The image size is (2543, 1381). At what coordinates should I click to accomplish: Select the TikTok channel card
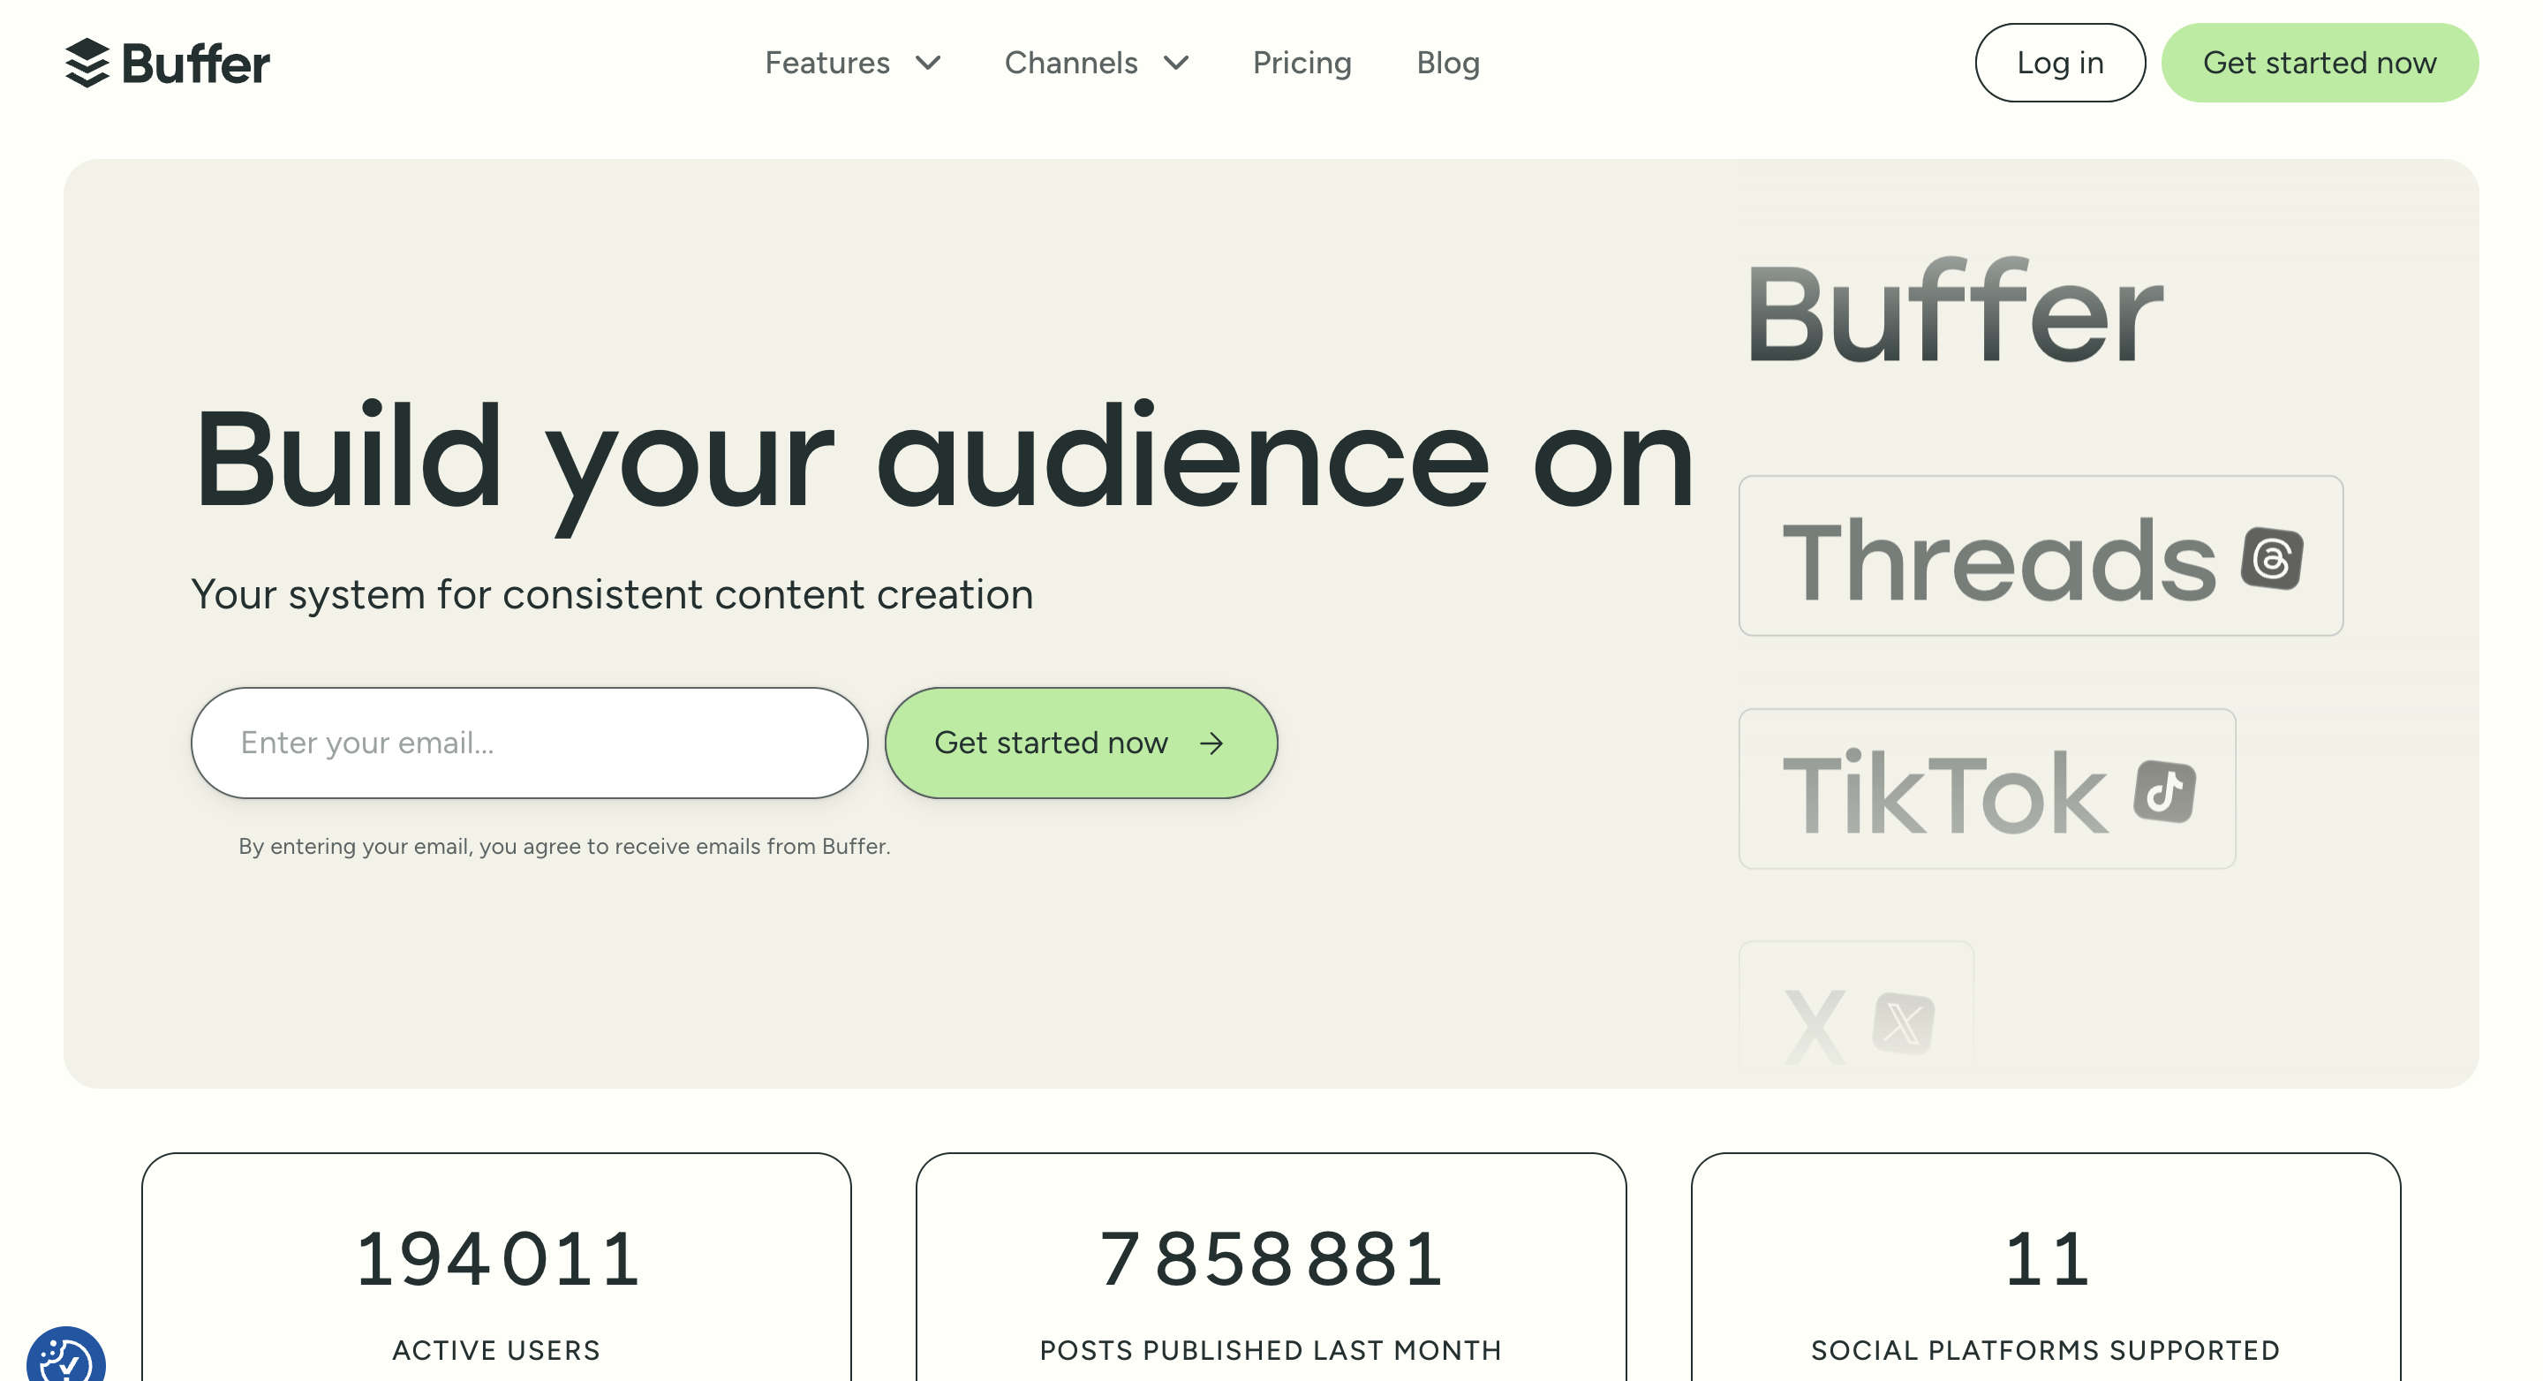[x=1986, y=789]
